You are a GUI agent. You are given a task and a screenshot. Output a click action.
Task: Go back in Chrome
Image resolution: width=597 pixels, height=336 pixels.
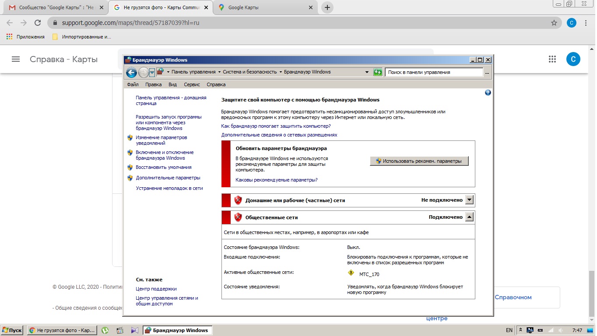(x=10, y=23)
